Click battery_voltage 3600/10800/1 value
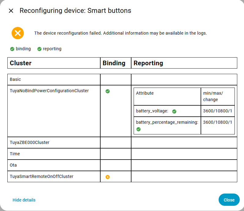This screenshot has width=244, height=211. (x=217, y=111)
